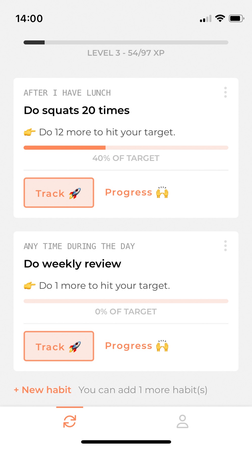Open three-dot menu on squats habit
This screenshot has width=252, height=449.
(225, 92)
